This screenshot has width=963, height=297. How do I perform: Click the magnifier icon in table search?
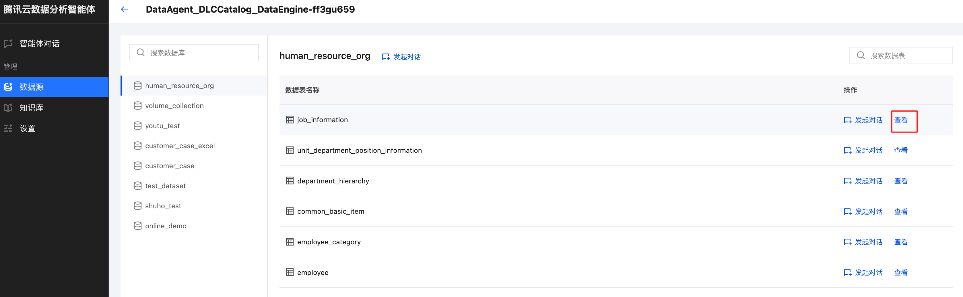click(x=861, y=56)
